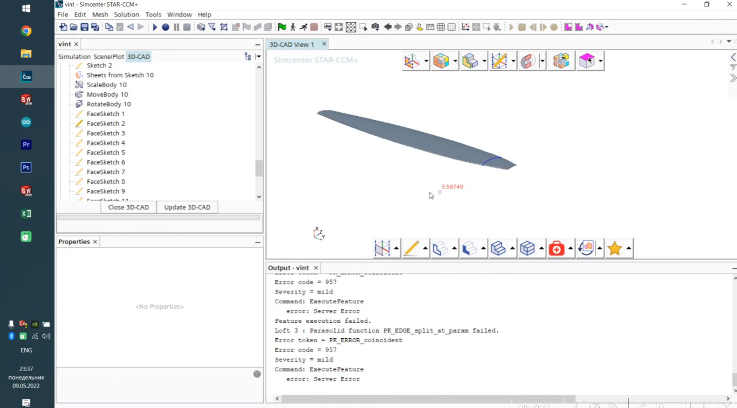Click the stepped solid body tool icon
Image resolution: width=737 pixels, height=408 pixels.
[498, 248]
